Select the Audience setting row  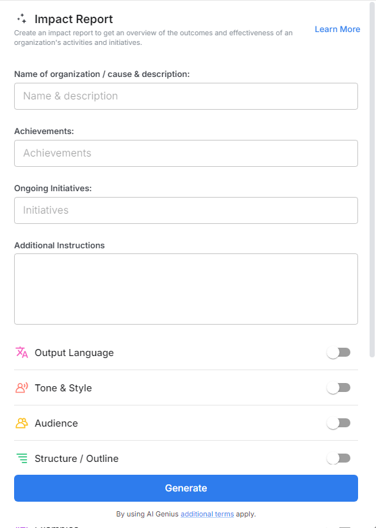pos(57,423)
